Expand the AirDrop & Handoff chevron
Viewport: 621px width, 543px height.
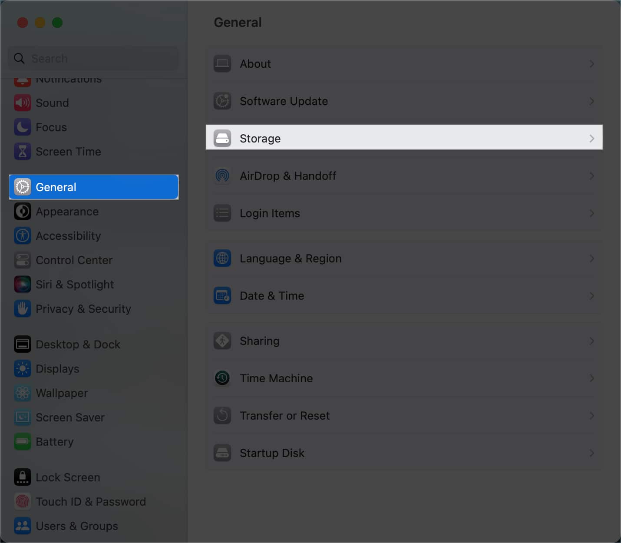[x=591, y=176]
